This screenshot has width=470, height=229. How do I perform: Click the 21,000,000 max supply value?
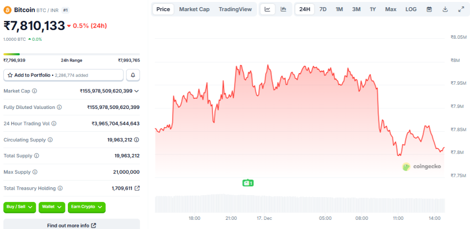point(126,172)
